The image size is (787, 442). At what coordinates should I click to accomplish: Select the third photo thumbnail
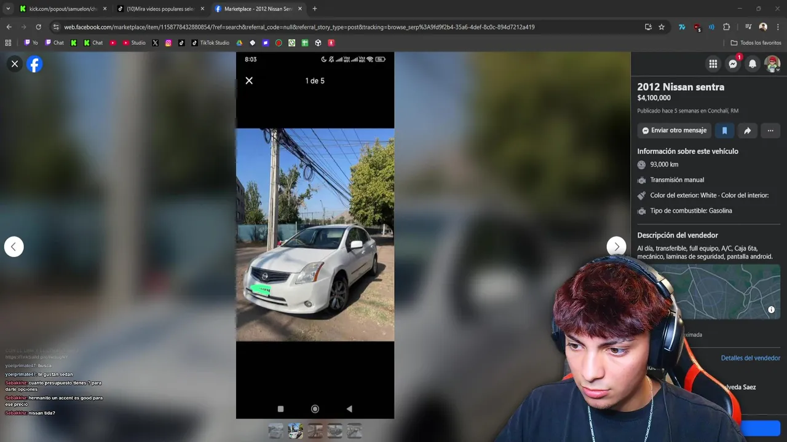pyautogui.click(x=315, y=431)
